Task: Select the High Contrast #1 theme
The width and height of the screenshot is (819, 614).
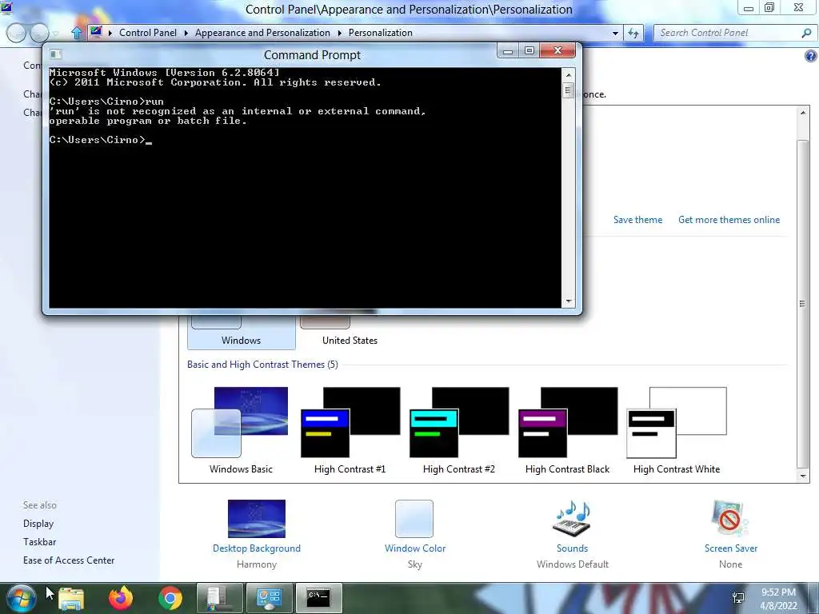Action: (x=350, y=430)
